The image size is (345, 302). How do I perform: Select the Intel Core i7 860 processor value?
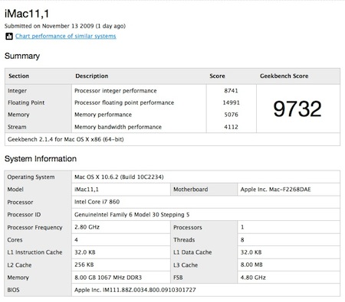[x=97, y=202]
